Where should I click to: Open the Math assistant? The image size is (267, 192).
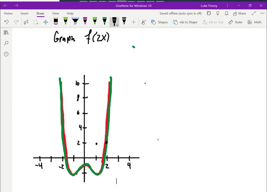[x=254, y=22]
